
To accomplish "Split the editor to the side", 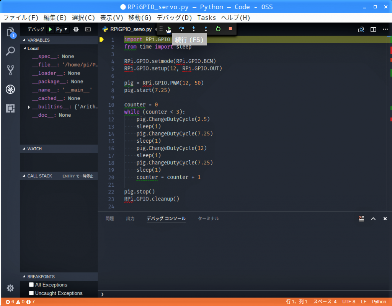I will pos(373,29).
